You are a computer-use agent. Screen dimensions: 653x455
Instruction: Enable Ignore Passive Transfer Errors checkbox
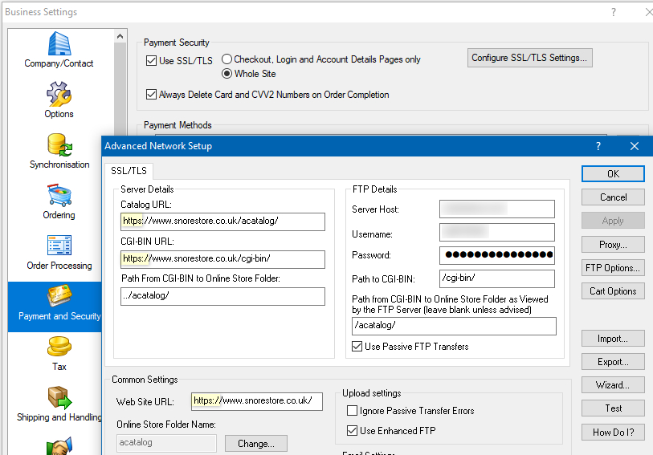(x=352, y=411)
